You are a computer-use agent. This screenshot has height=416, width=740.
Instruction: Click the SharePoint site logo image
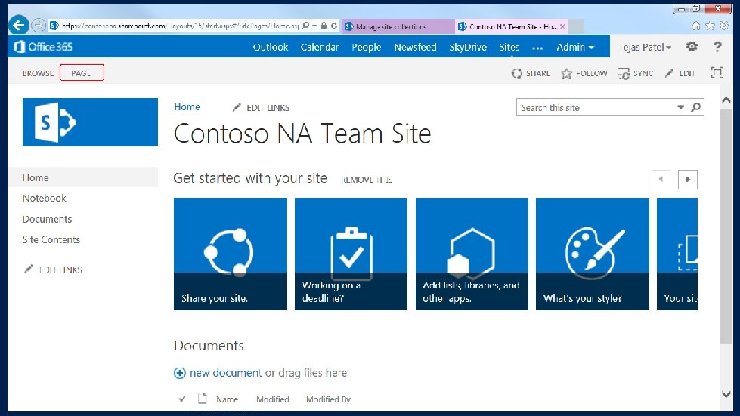[x=90, y=122]
